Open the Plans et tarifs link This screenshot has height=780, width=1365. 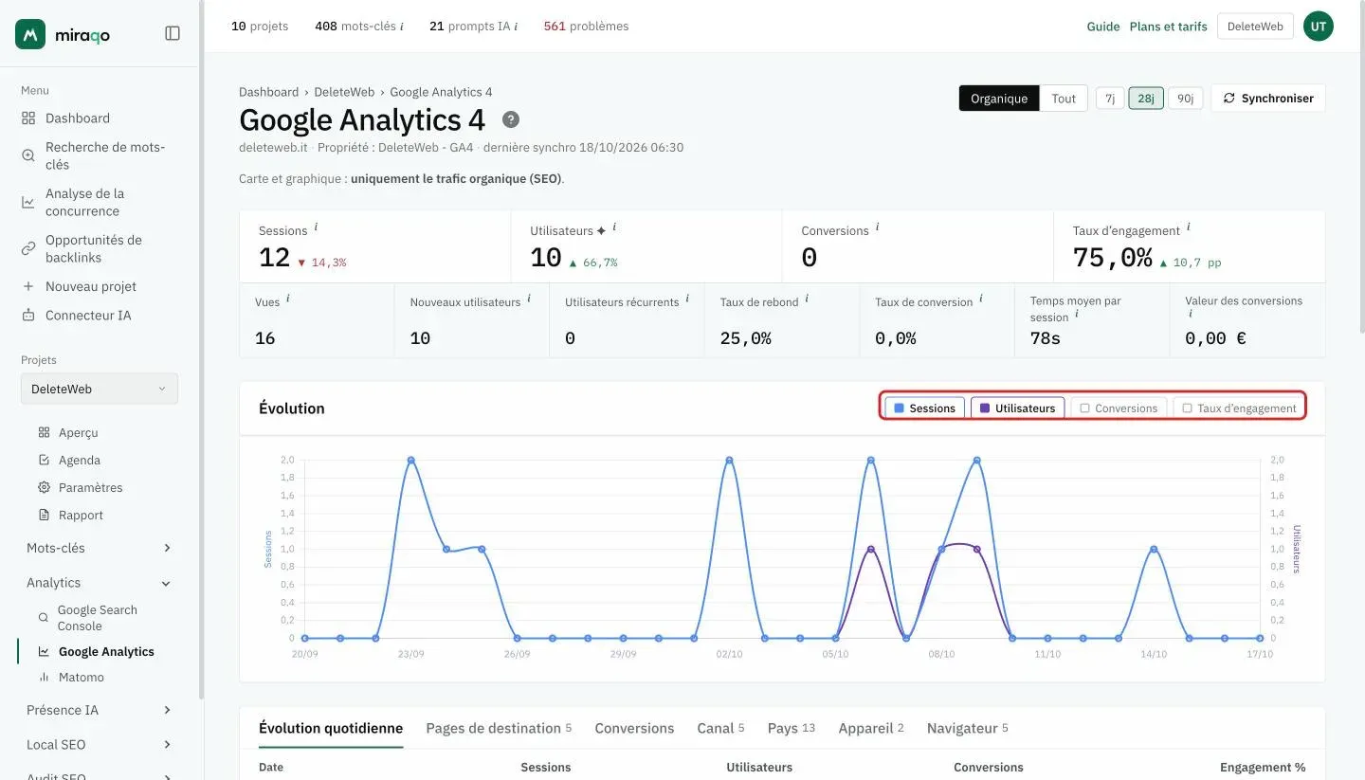tap(1169, 27)
